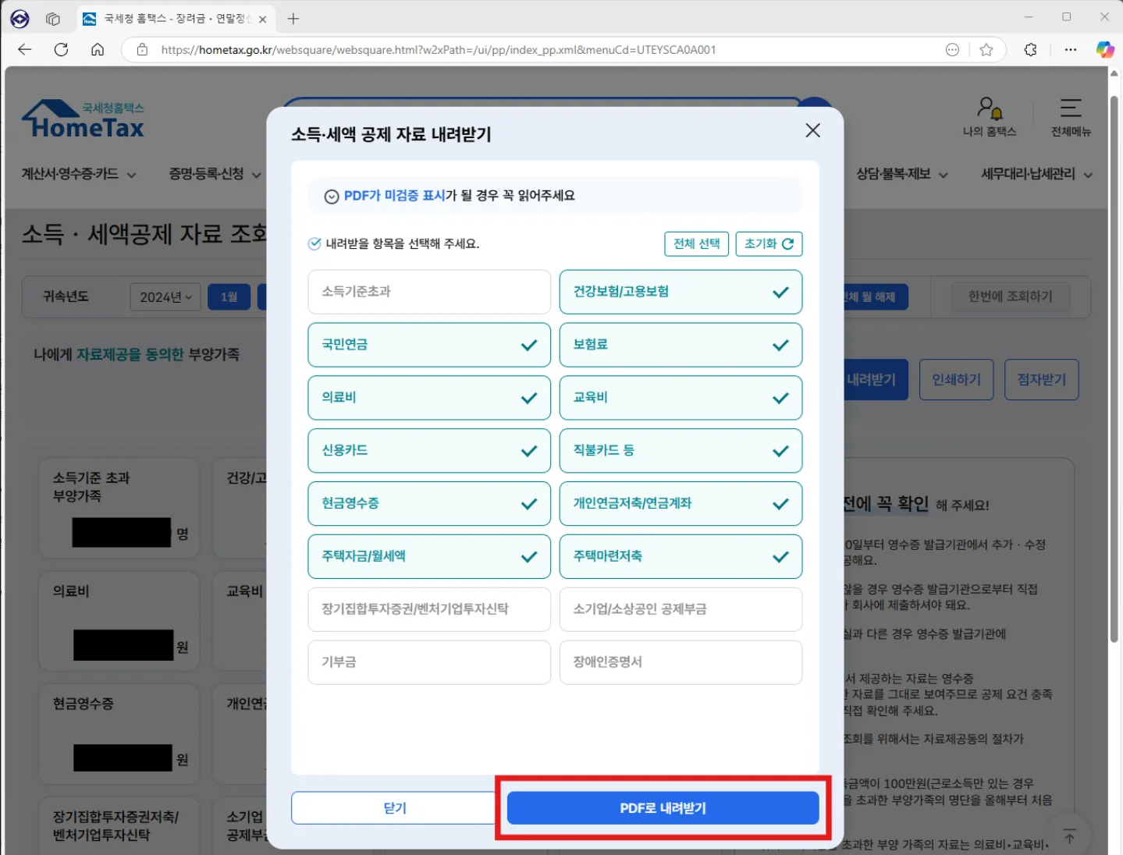The width and height of the screenshot is (1123, 855).
Task: Open the browser extensions icon
Action: (1030, 50)
